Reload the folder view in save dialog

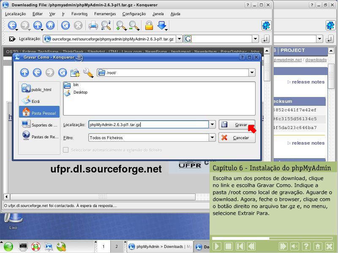pos(63,73)
